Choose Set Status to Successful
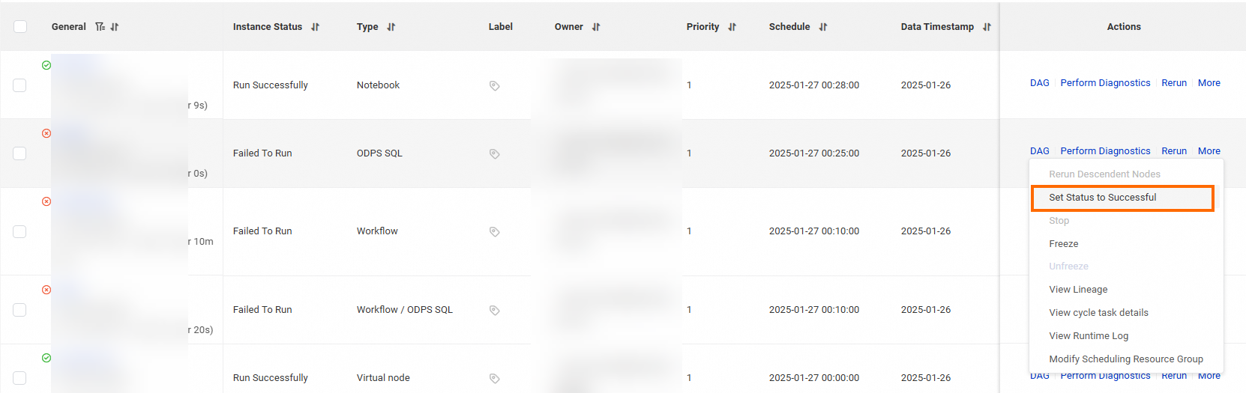Screen dimensions: 1246x393 click(1102, 198)
